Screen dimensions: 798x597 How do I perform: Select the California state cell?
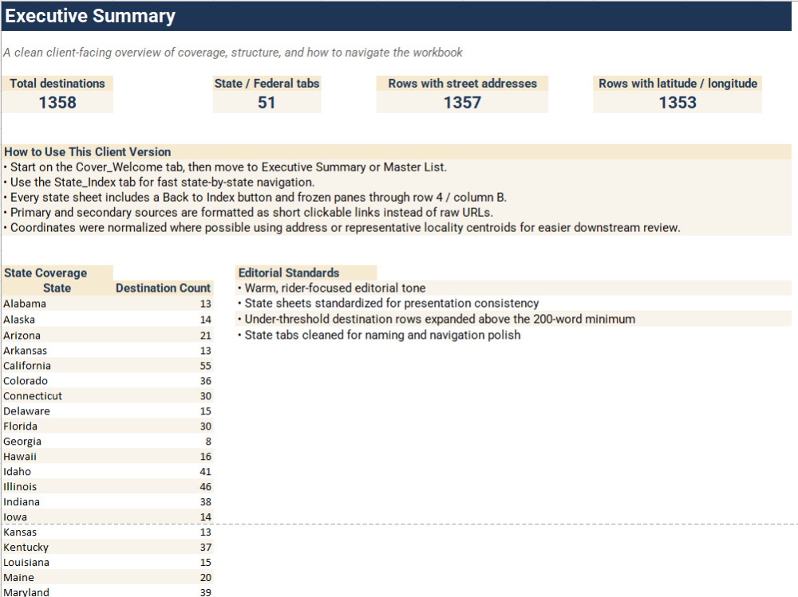pos(57,366)
